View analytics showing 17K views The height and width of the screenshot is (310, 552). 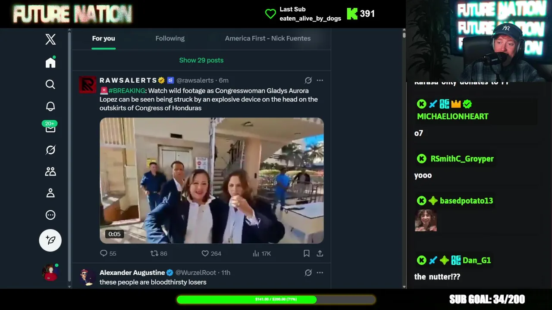(x=262, y=254)
